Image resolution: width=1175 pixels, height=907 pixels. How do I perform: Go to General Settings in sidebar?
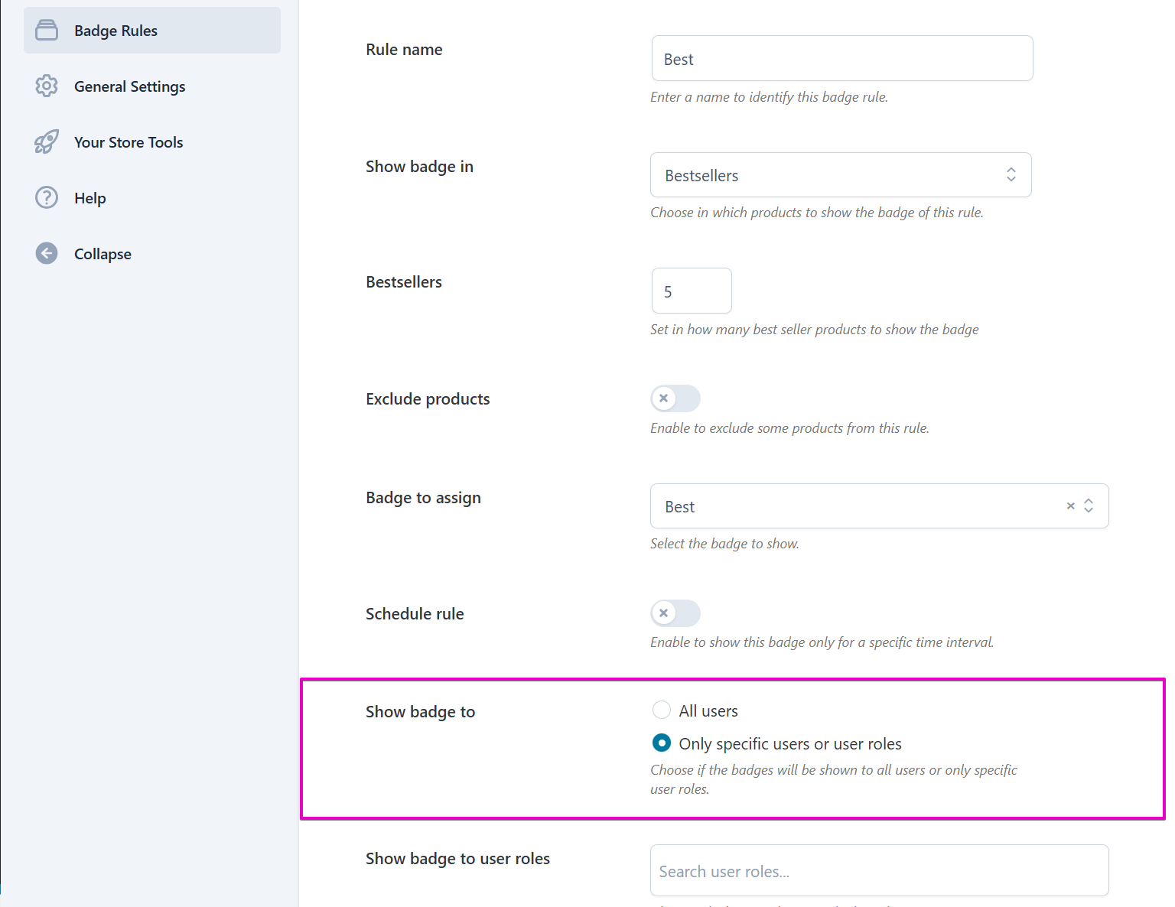129,86
